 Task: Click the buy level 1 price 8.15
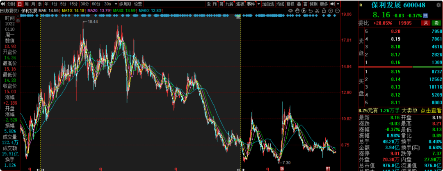[395, 72]
